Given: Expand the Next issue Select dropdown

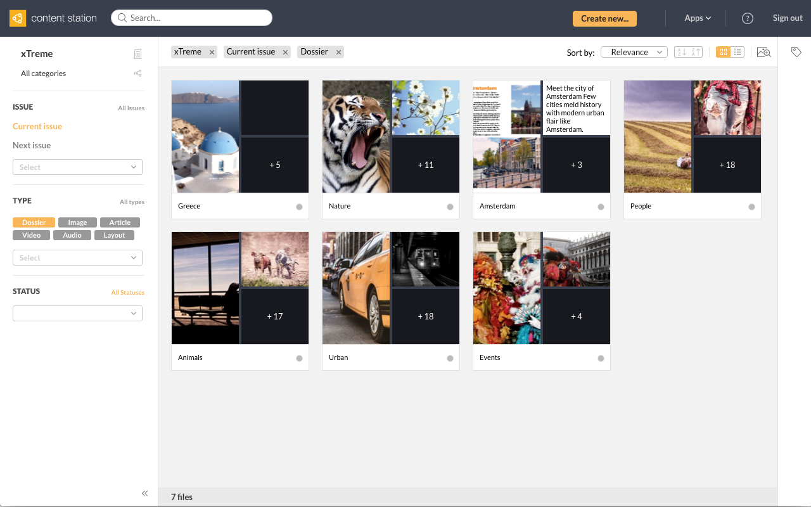Looking at the screenshot, I should [x=77, y=167].
